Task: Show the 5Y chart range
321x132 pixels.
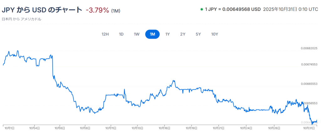Action: 198,34
